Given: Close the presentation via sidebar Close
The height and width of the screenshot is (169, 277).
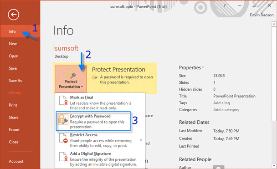Looking at the screenshot, I should pos(20,142).
